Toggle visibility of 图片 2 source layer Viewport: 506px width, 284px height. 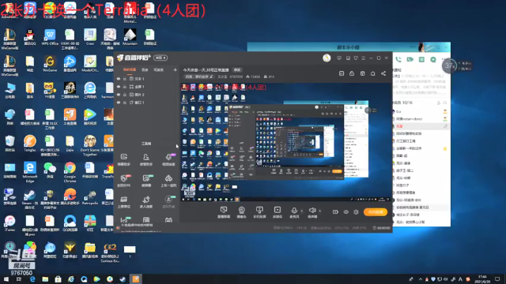(119, 95)
